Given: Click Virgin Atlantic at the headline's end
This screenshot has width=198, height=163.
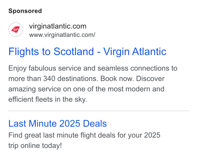Looking at the screenshot, I should (x=135, y=52).
